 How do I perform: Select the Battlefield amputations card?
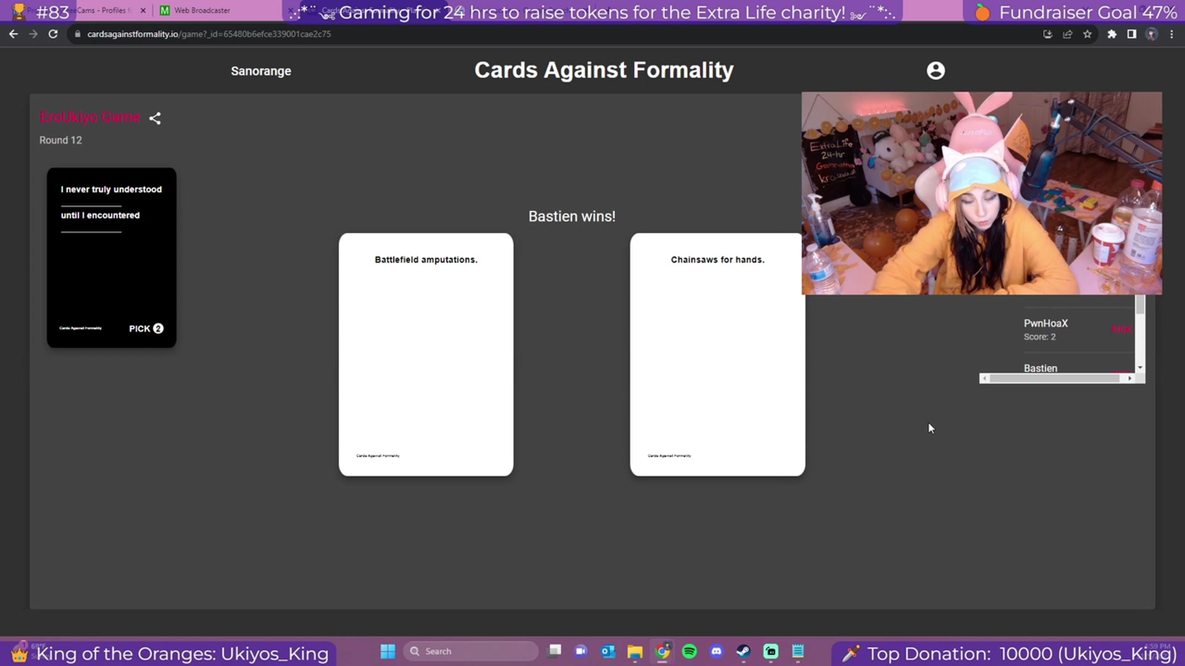(x=426, y=355)
